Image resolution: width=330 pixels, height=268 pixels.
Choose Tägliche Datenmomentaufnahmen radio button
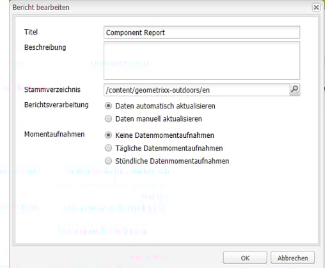tap(108, 148)
